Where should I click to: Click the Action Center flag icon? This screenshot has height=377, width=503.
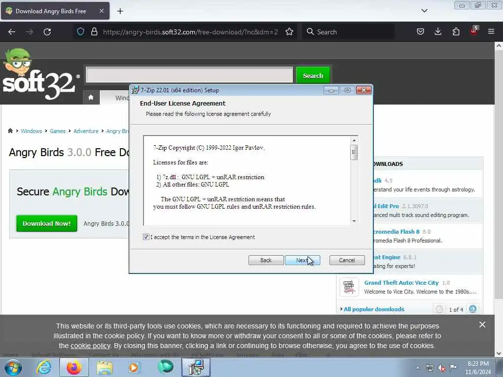[x=453, y=368]
